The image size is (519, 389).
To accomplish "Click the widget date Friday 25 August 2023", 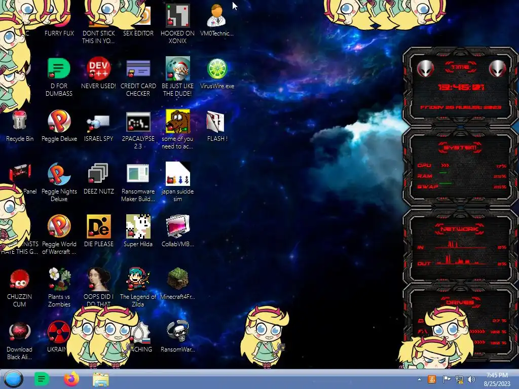I will point(461,107).
